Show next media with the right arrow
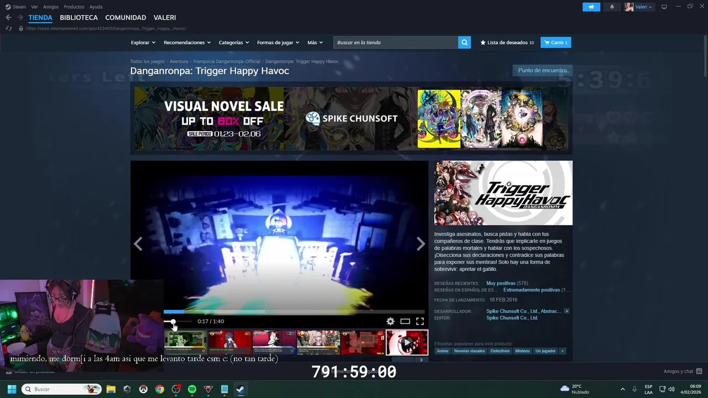 coord(421,244)
